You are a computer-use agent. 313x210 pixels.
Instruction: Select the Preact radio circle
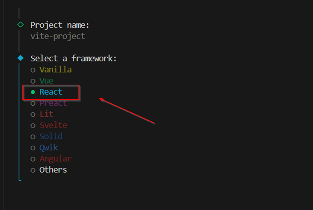[33, 103]
